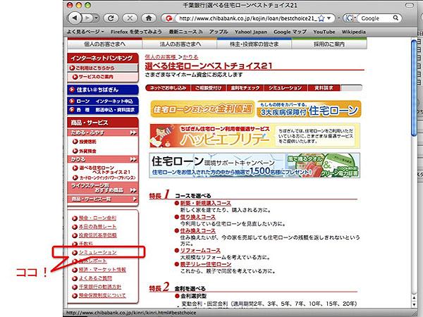Screen dimensions: 423x317
Task: Open the 住宅ローンおトクな金利優遇 banner
Action: click(202, 109)
